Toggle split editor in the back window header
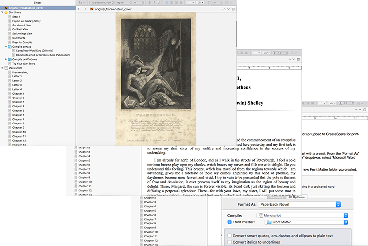This screenshot has width=368, height=246. click(365, 110)
